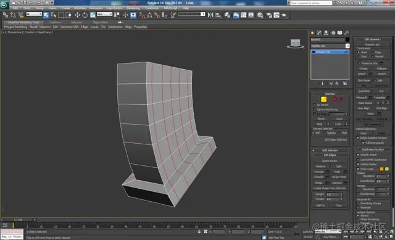
Task: Open the named selection sets dropdown
Action: pos(191,14)
